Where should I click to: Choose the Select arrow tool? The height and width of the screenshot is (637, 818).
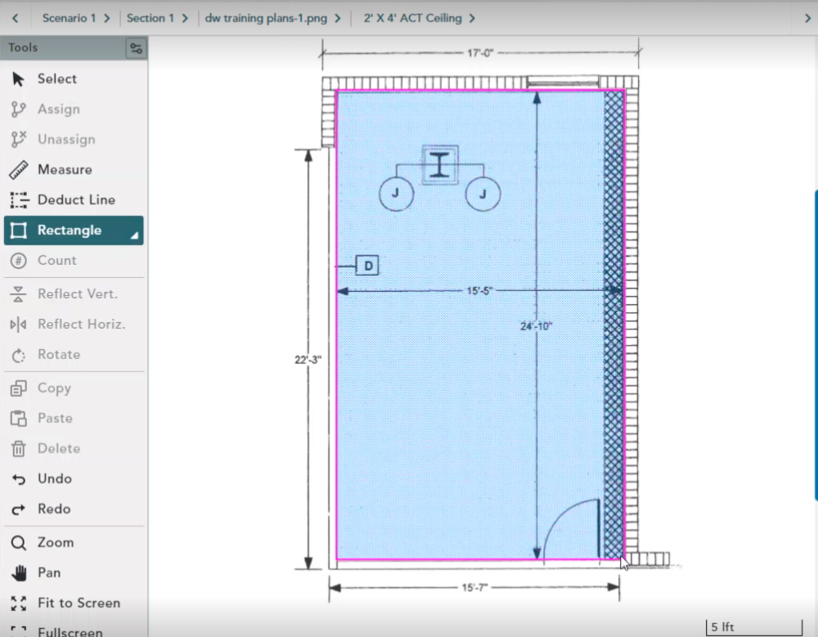tap(20, 79)
